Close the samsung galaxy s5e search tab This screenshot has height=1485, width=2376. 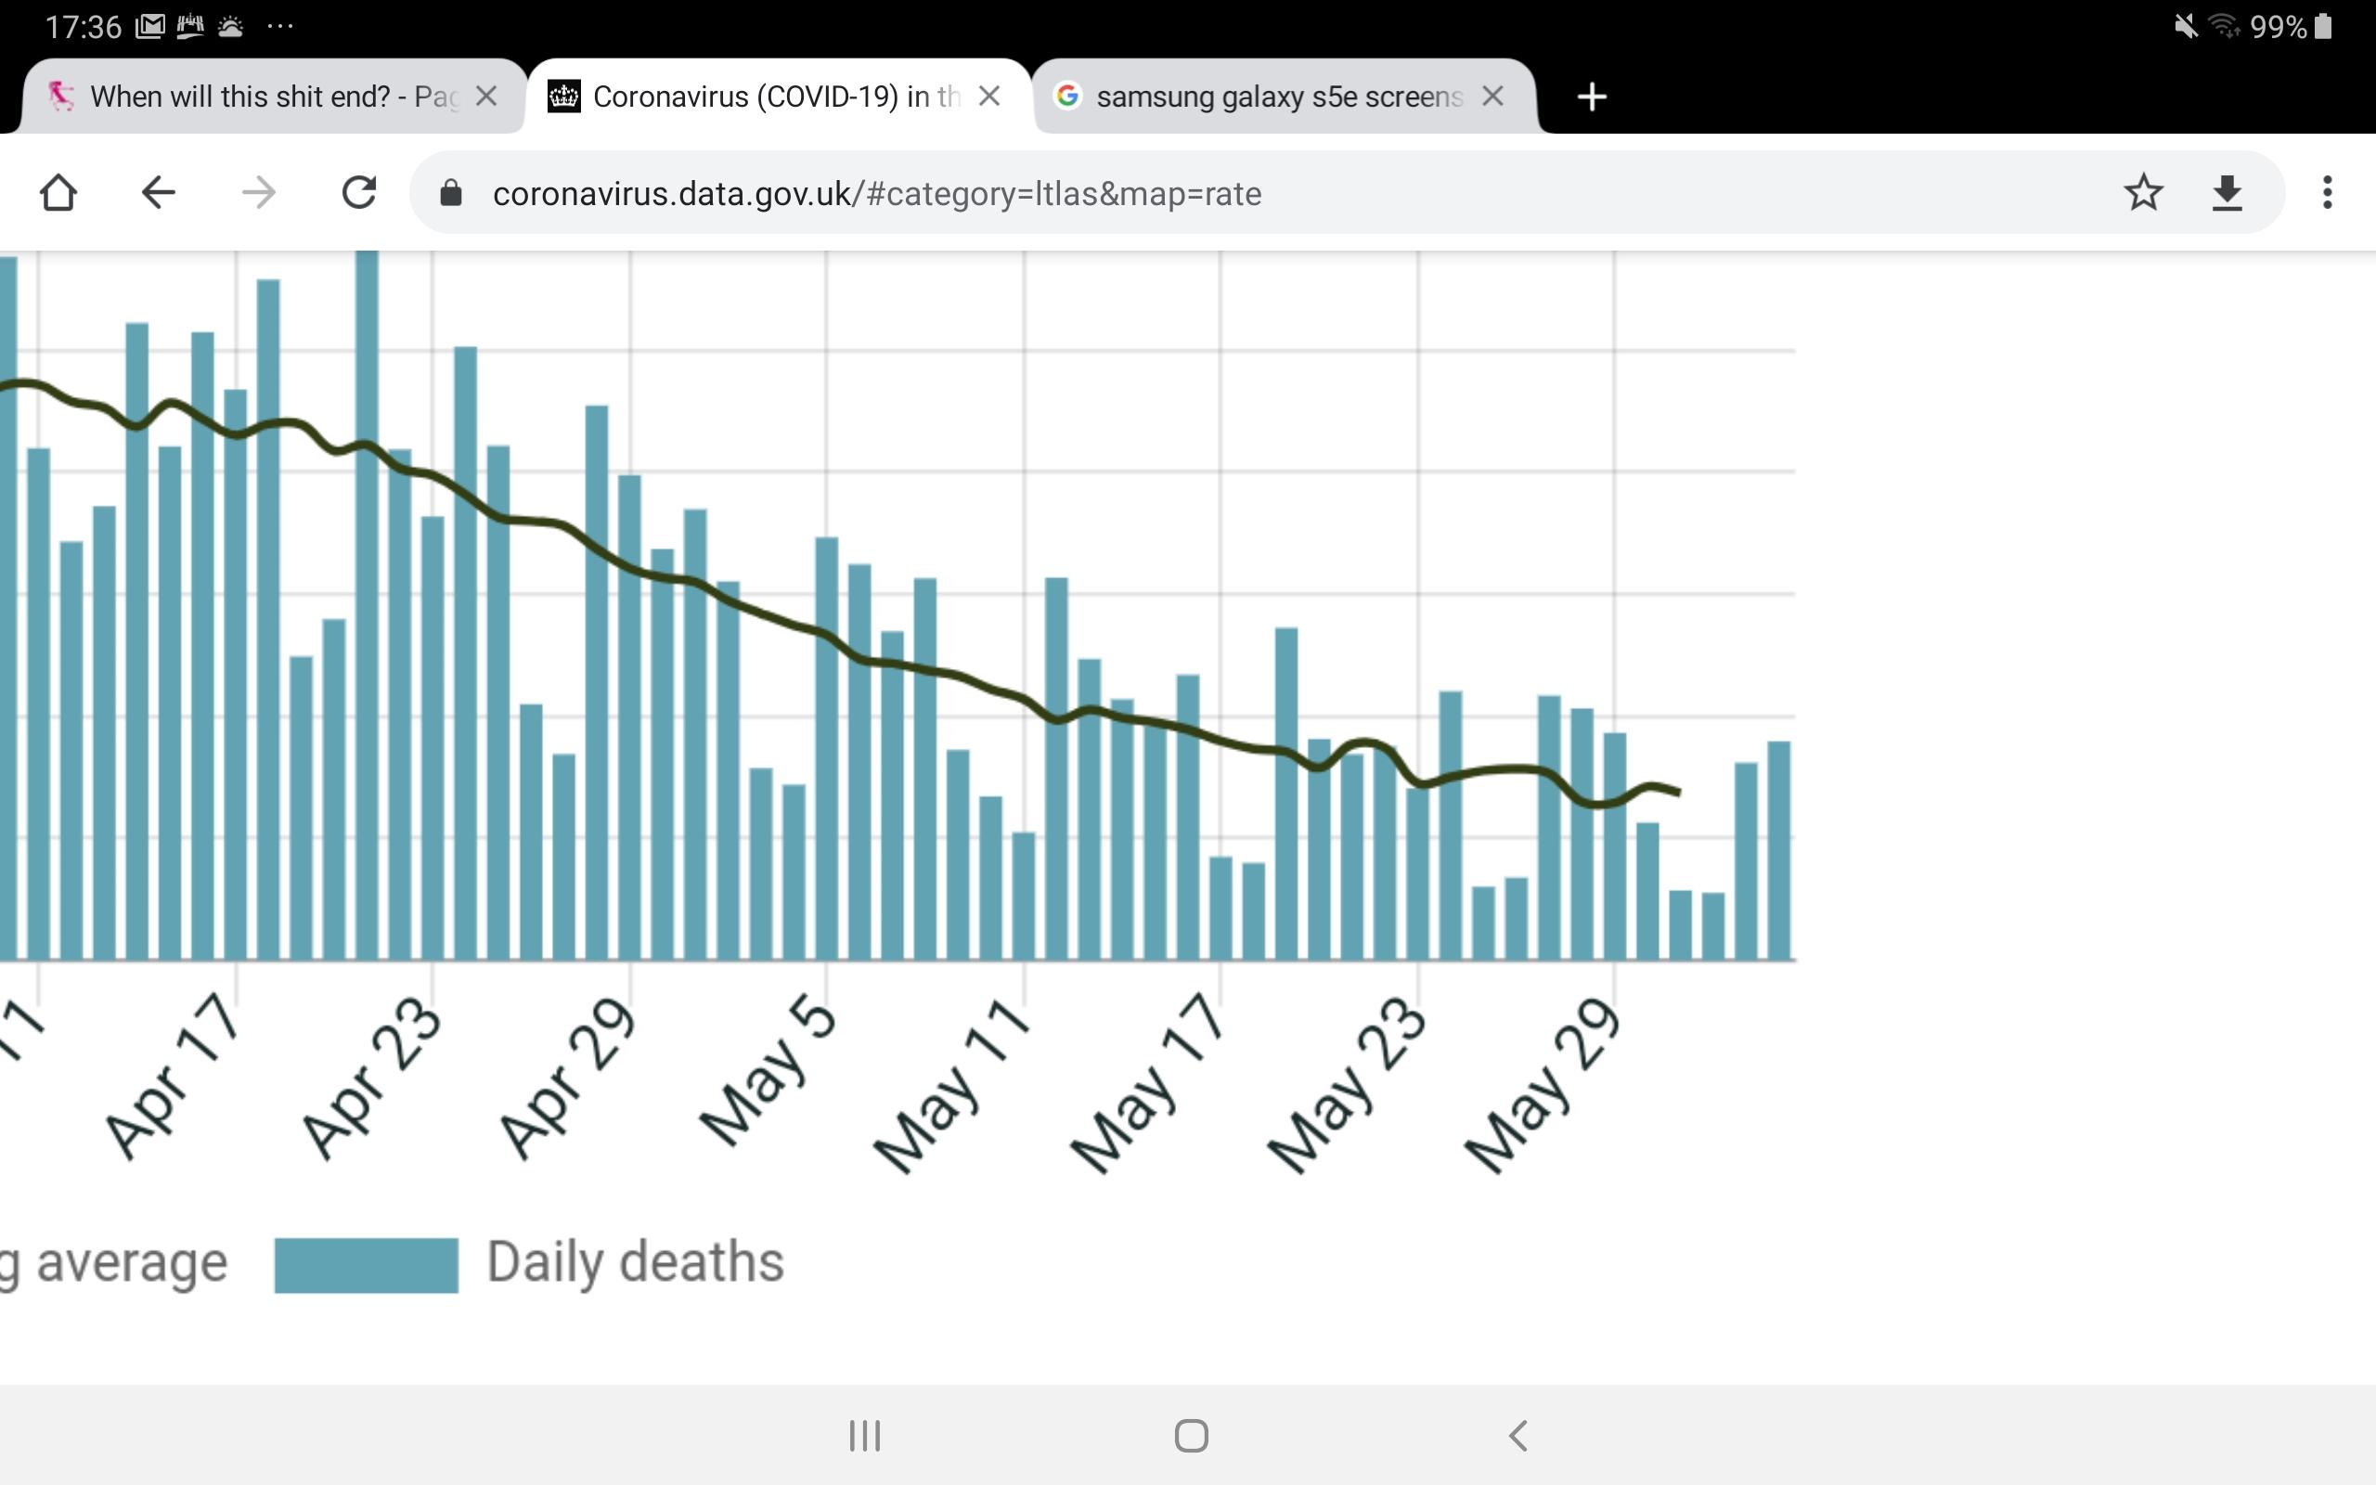click(x=1492, y=97)
